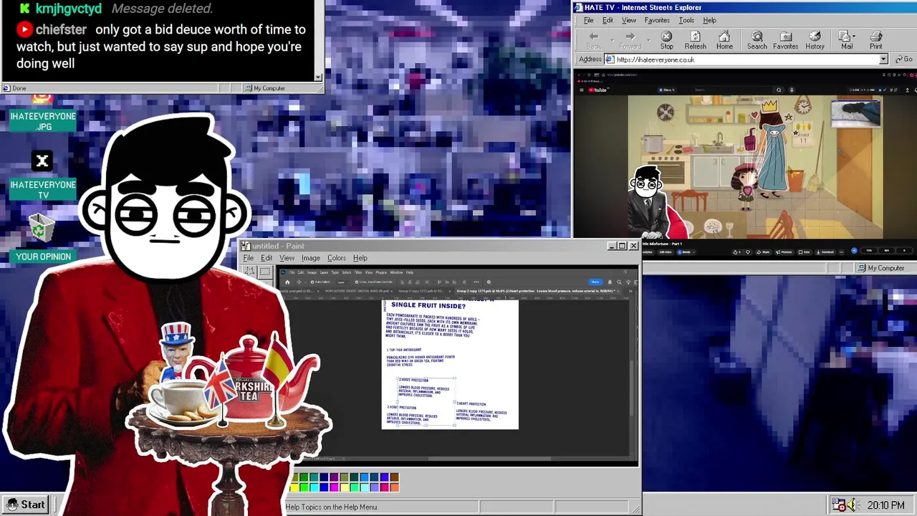Click the Mail icon in the browser toolbar

click(845, 37)
